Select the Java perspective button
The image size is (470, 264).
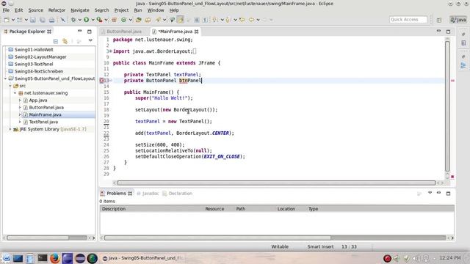(x=458, y=20)
